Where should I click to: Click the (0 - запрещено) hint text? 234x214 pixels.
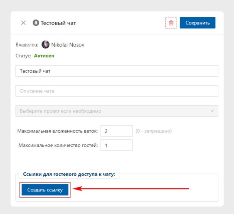[x=154, y=131]
